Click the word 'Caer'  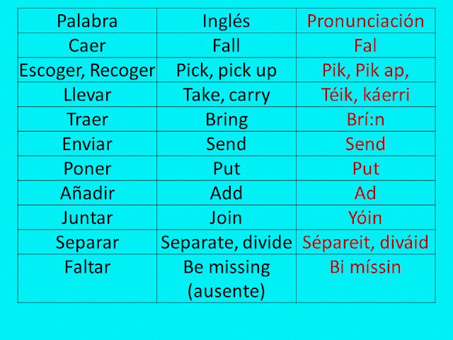[x=87, y=46]
